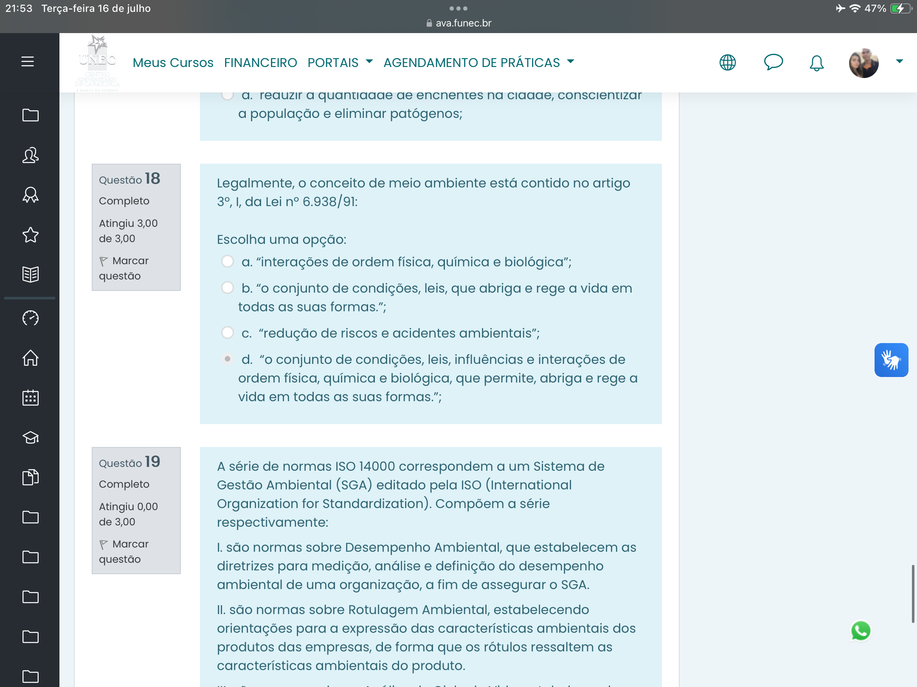Click the "Questão 19" heading
The image size is (917, 687).
pos(129,462)
